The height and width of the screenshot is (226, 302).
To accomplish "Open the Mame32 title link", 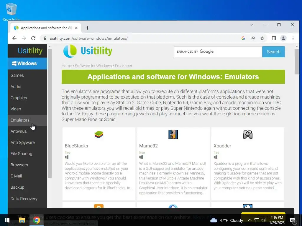I will pos(148,146).
